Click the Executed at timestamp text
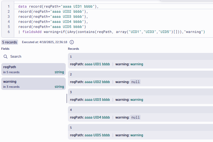213x142 pixels. tap(44, 42)
